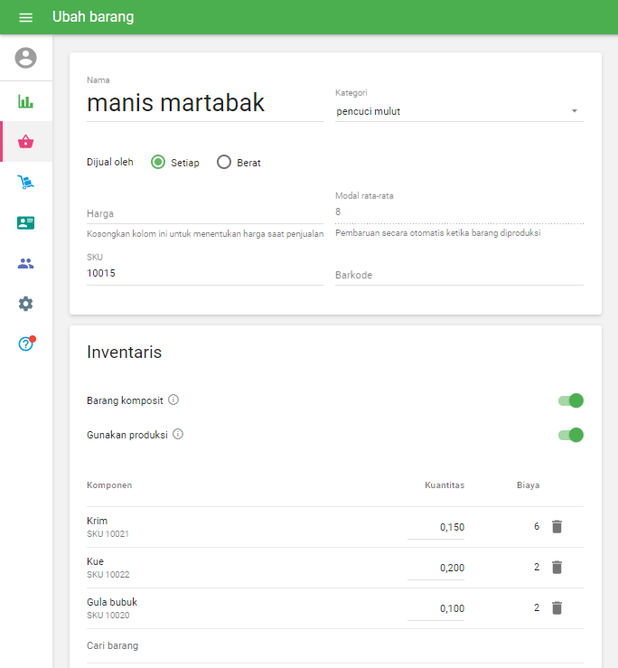
Task: Open the settings gear icon
Action: 26,304
